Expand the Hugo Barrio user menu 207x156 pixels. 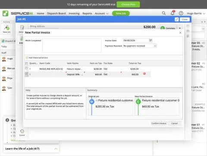196,13
